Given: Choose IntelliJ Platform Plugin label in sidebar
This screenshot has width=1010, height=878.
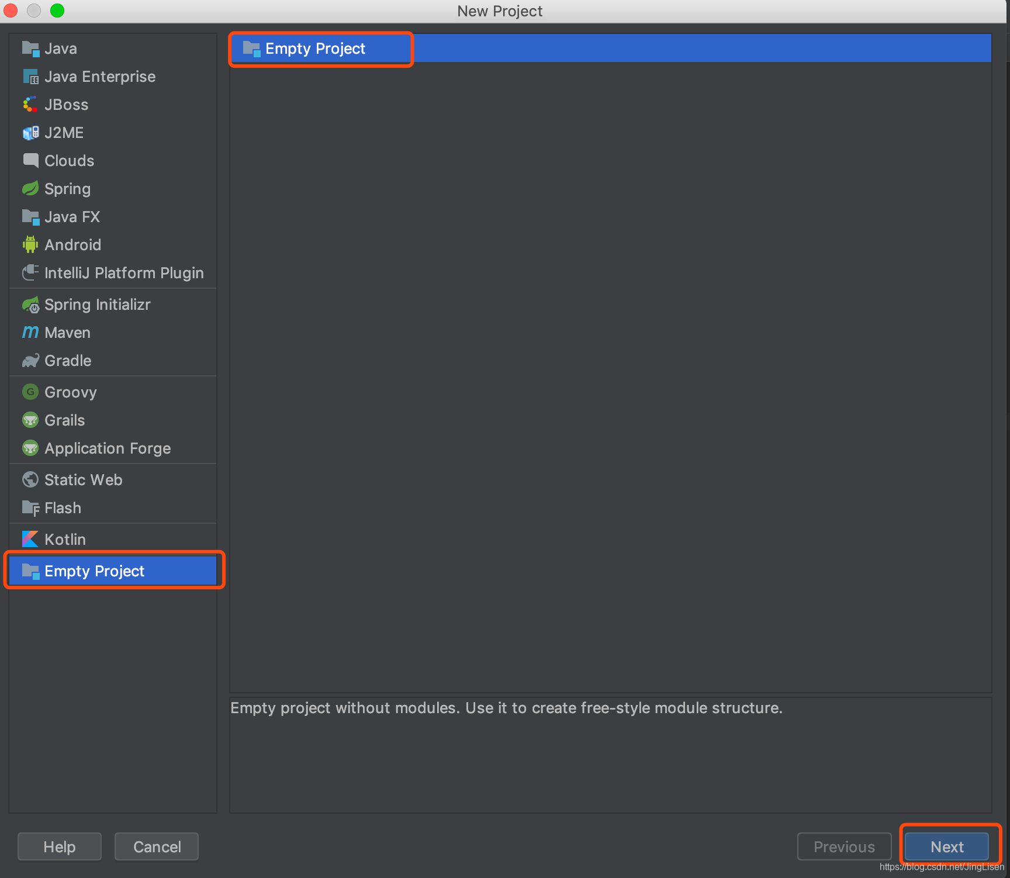Looking at the screenshot, I should (124, 273).
